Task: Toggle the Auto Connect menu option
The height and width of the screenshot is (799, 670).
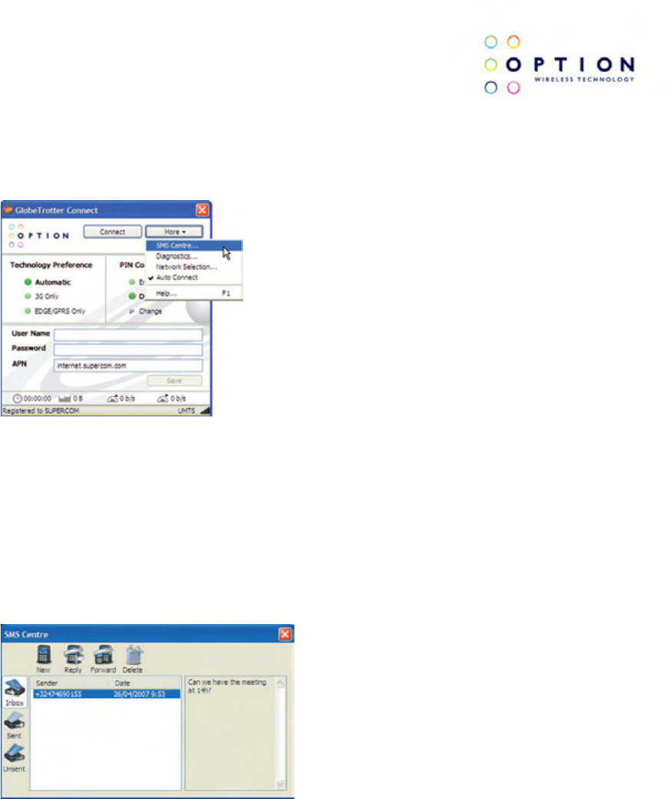Action: pos(194,278)
